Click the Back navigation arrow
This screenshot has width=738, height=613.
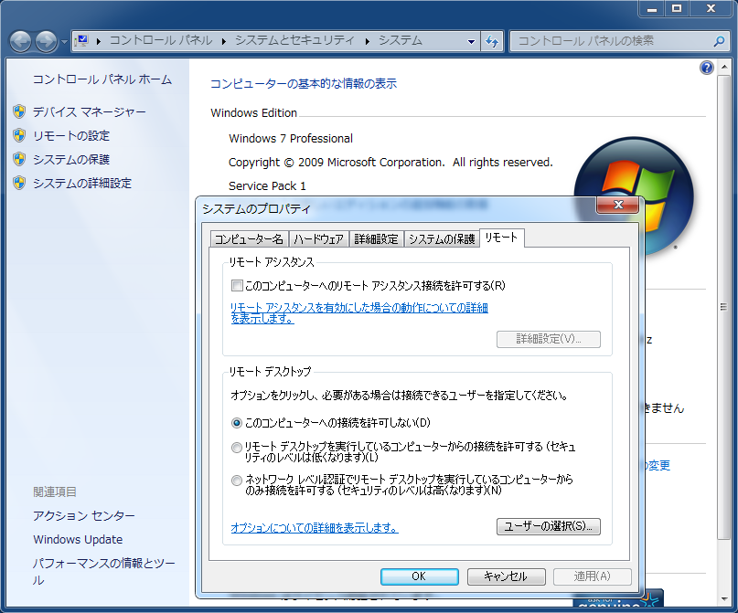point(20,41)
